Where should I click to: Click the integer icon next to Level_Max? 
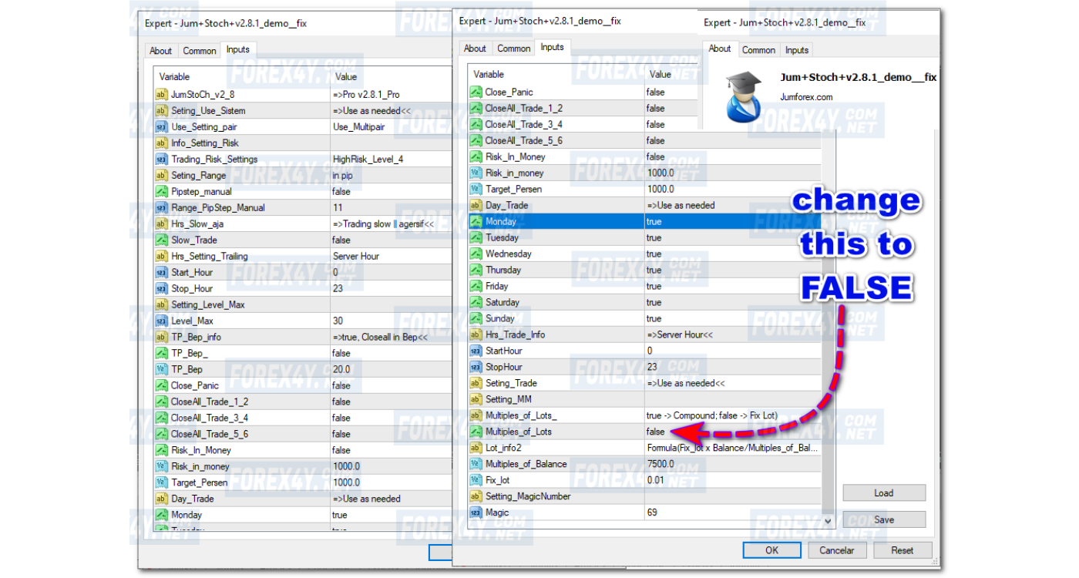pyautogui.click(x=161, y=321)
